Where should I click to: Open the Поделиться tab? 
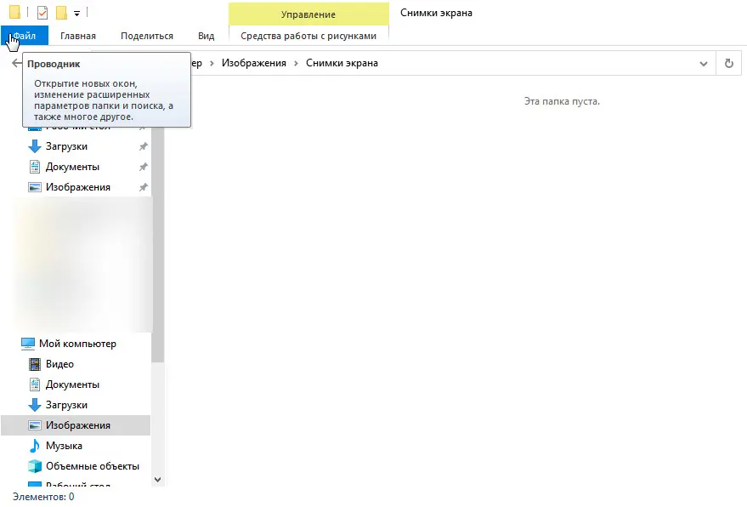pyautogui.click(x=147, y=36)
